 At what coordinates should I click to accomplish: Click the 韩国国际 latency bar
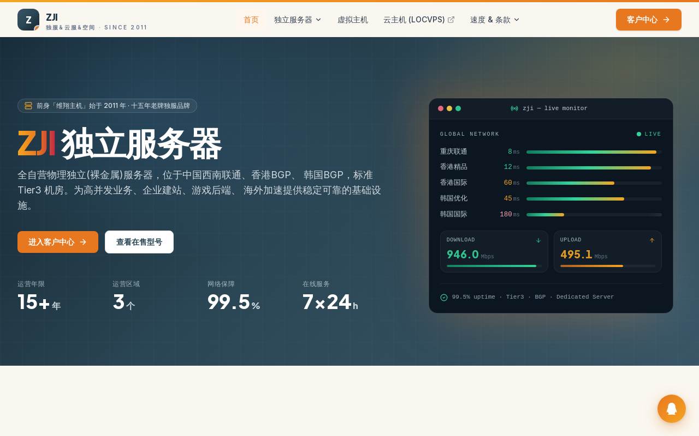tap(594, 215)
